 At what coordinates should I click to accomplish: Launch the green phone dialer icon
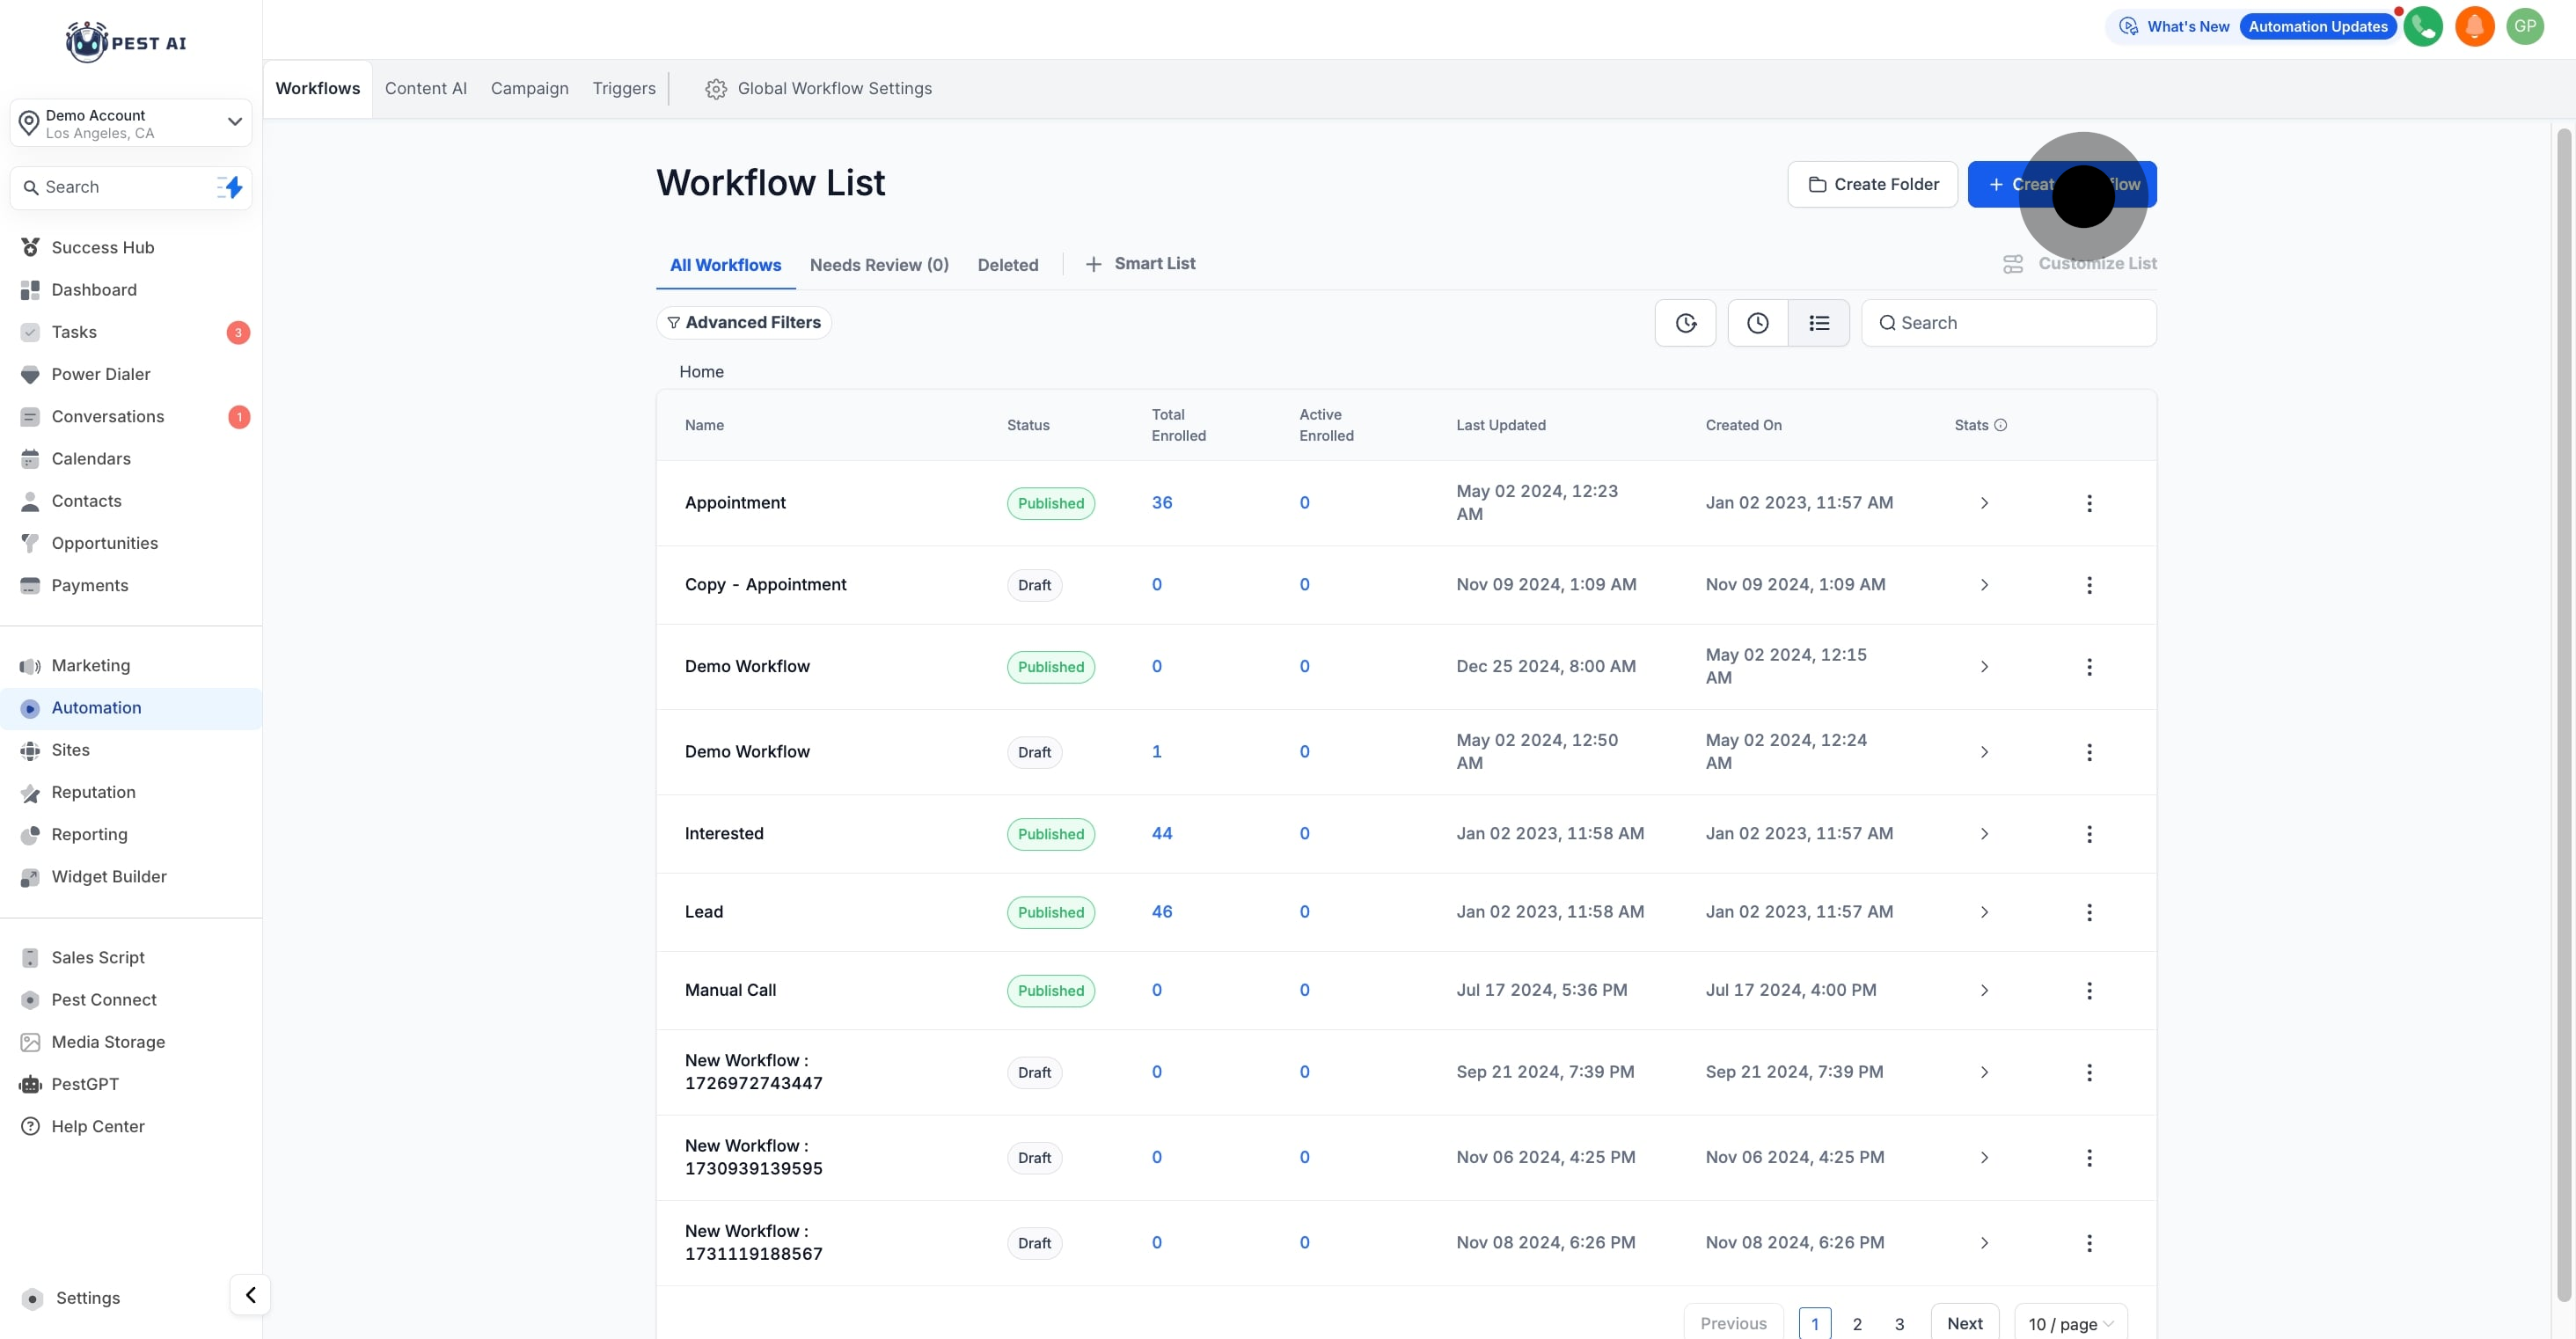click(2423, 26)
